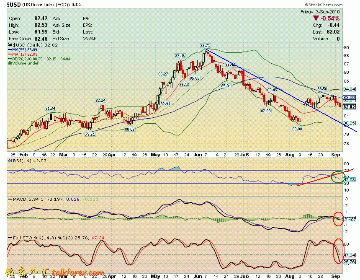Click the 82.08 price label
This screenshot has width=360, height=280.
point(266,111)
